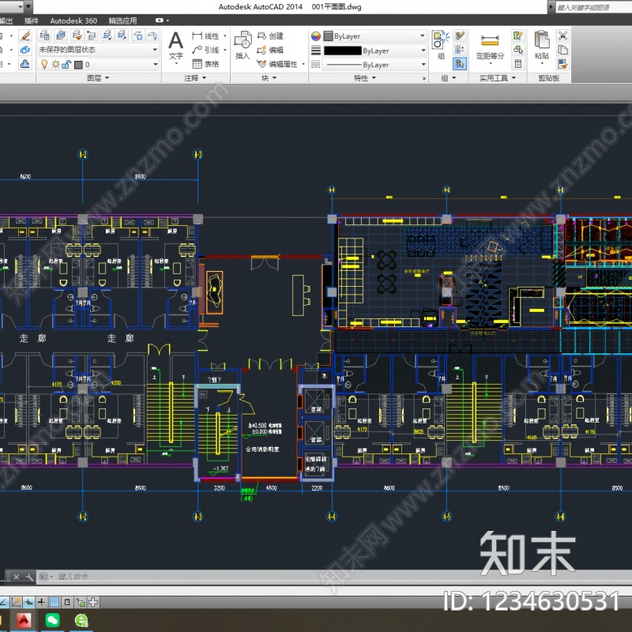The height and width of the screenshot is (632, 632).
Task: Open the ByLayer linetype dropdown
Action: click(374, 65)
